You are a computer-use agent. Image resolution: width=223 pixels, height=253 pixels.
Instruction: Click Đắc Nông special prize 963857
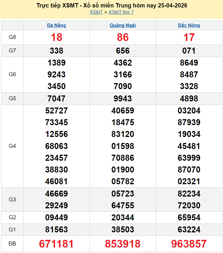[x=189, y=244]
